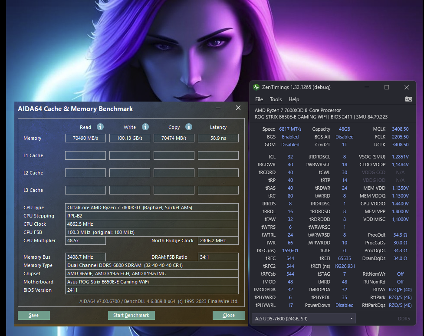The image size is (424, 336).
Task: Open the Tools menu in ZenTimings
Action: tap(276, 99)
